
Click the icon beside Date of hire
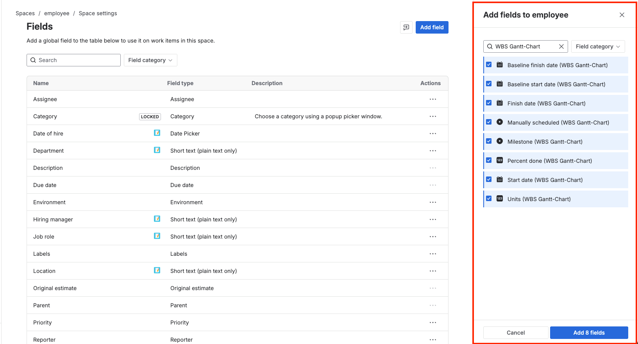157,133
